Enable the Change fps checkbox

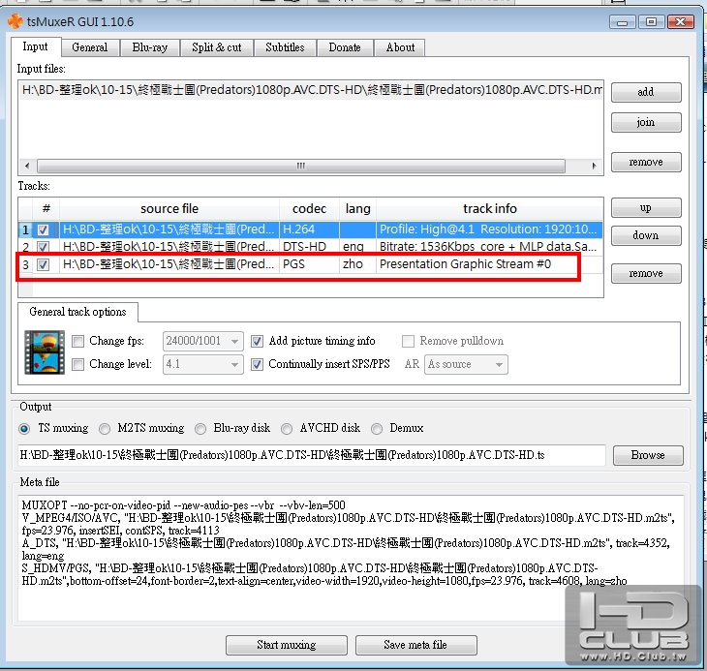78,341
